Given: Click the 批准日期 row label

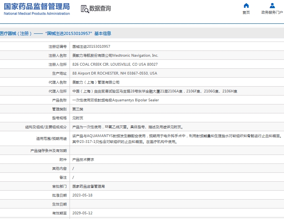Looking at the screenshot, I should click(59, 195).
